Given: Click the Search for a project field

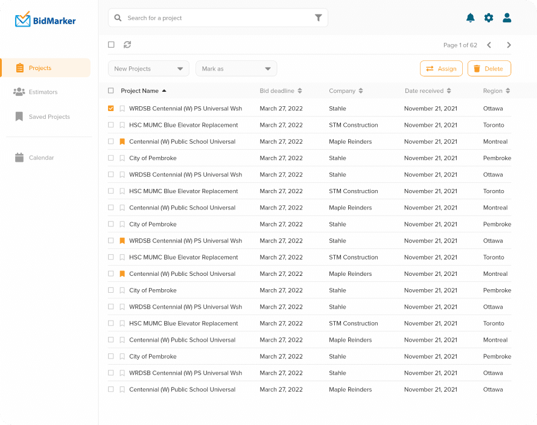Looking at the screenshot, I should tap(217, 18).
